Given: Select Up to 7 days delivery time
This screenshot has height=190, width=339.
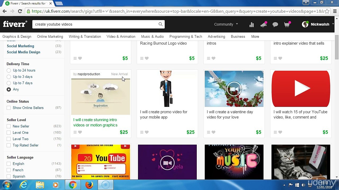Looking at the screenshot, I should tap(9, 83).
